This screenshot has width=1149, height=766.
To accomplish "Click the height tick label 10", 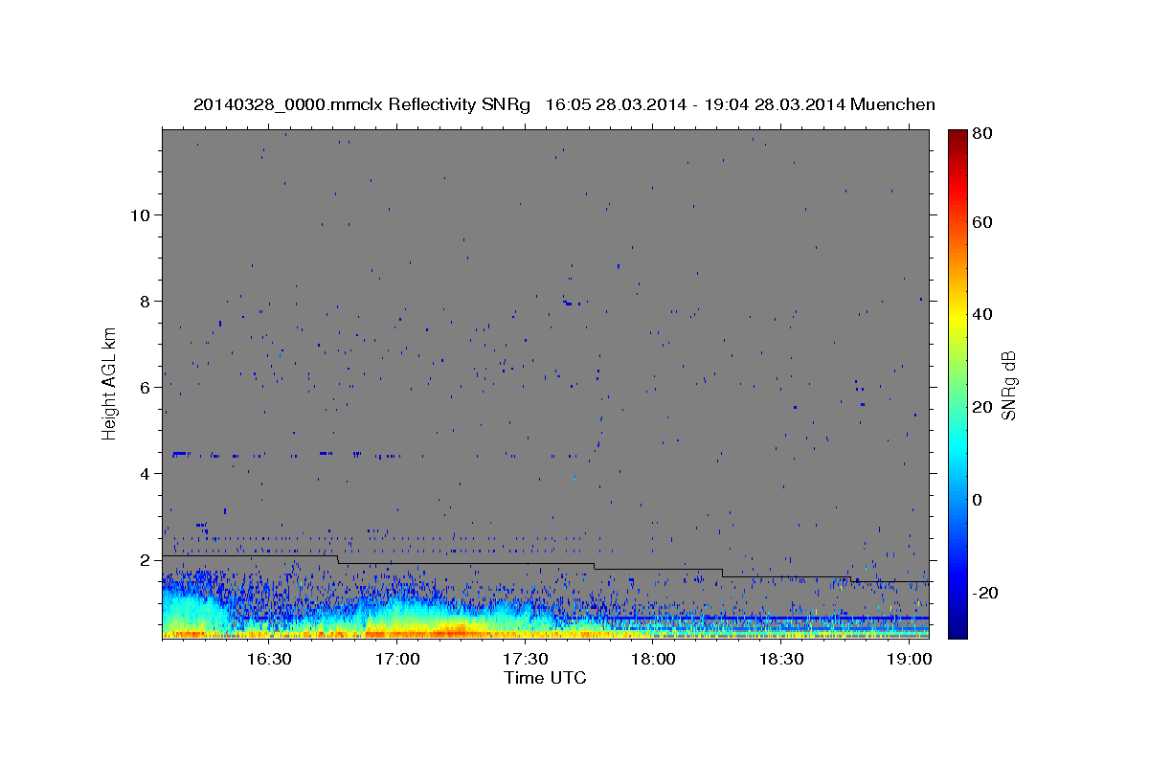I will (x=139, y=214).
